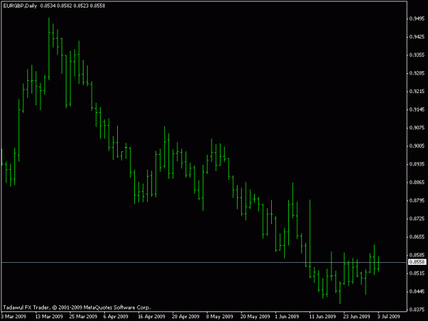Click the 3 Jul 2009 date label
This screenshot has width=428, height=321.
(x=389, y=316)
